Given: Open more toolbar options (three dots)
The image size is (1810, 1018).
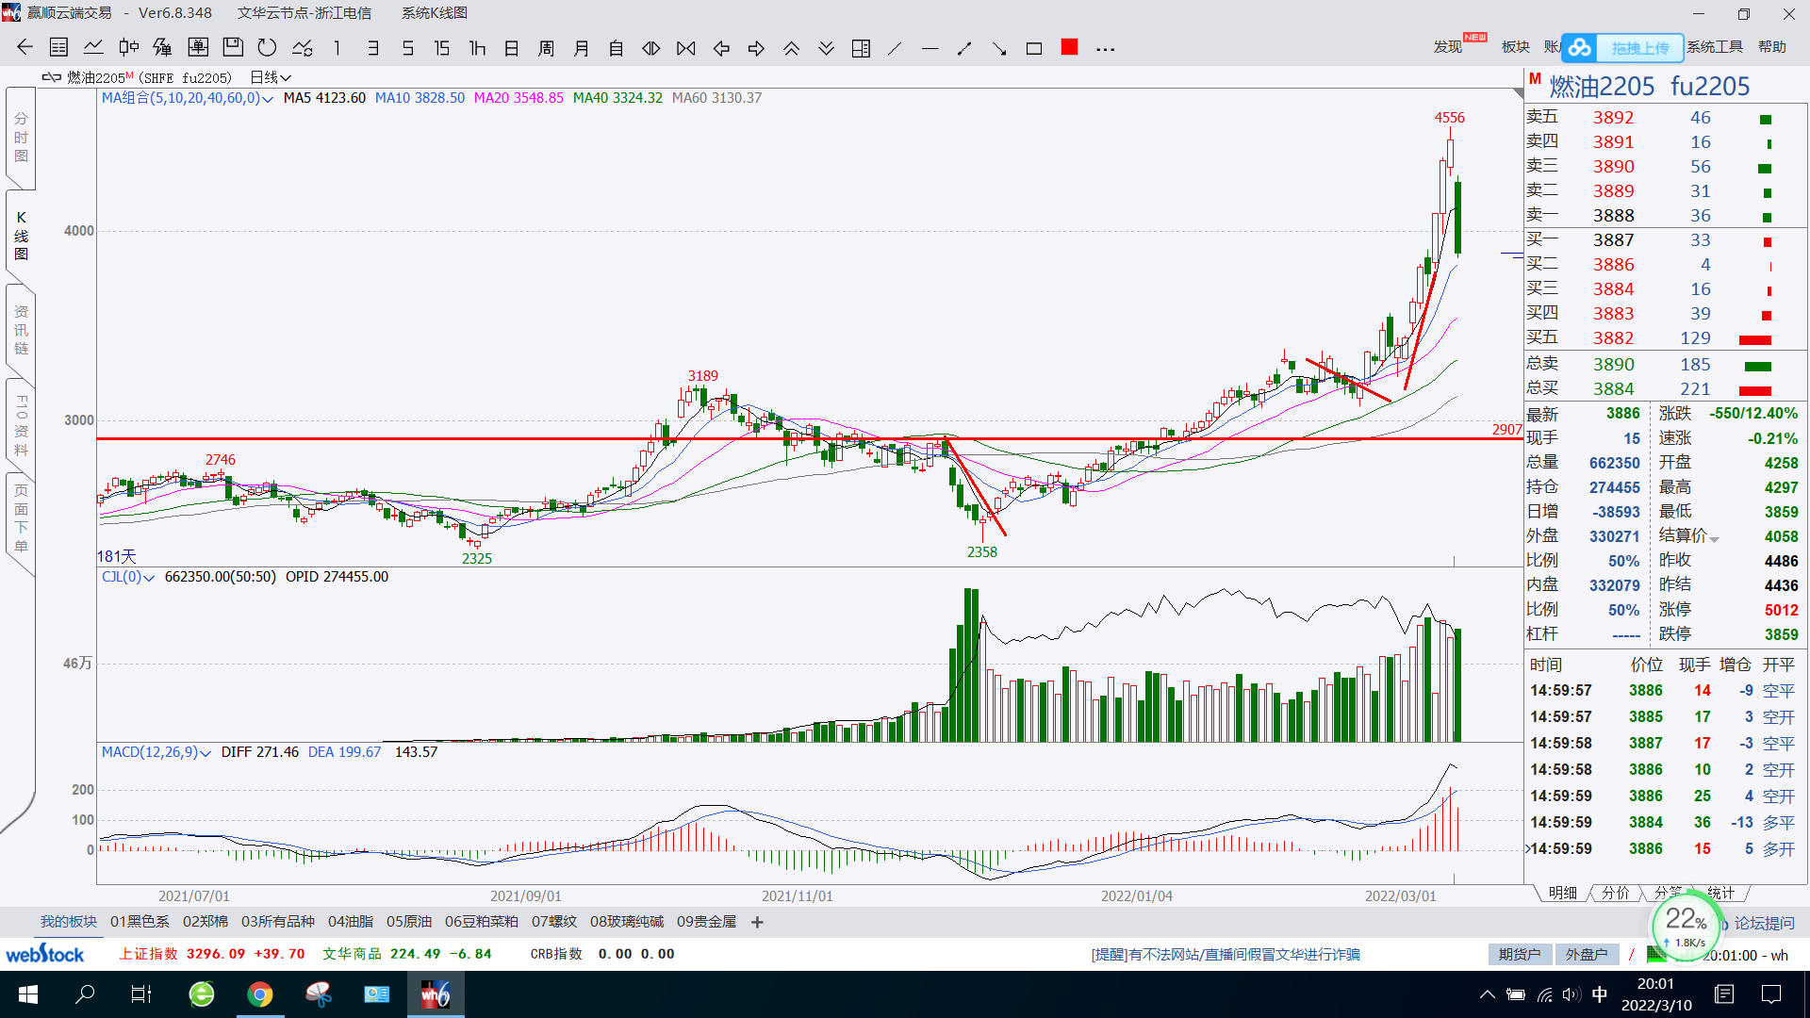Looking at the screenshot, I should 1106,49.
